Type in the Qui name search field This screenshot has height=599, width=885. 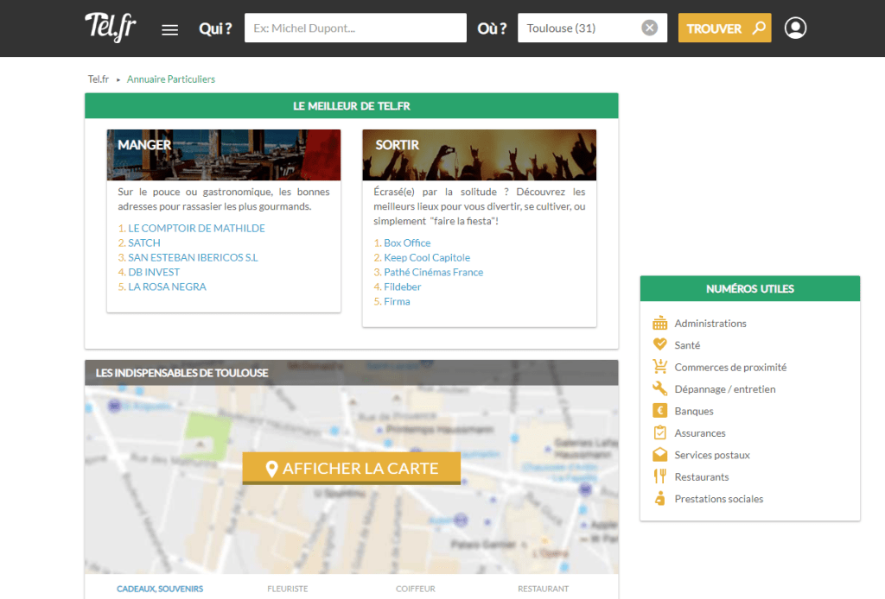pyautogui.click(x=355, y=28)
